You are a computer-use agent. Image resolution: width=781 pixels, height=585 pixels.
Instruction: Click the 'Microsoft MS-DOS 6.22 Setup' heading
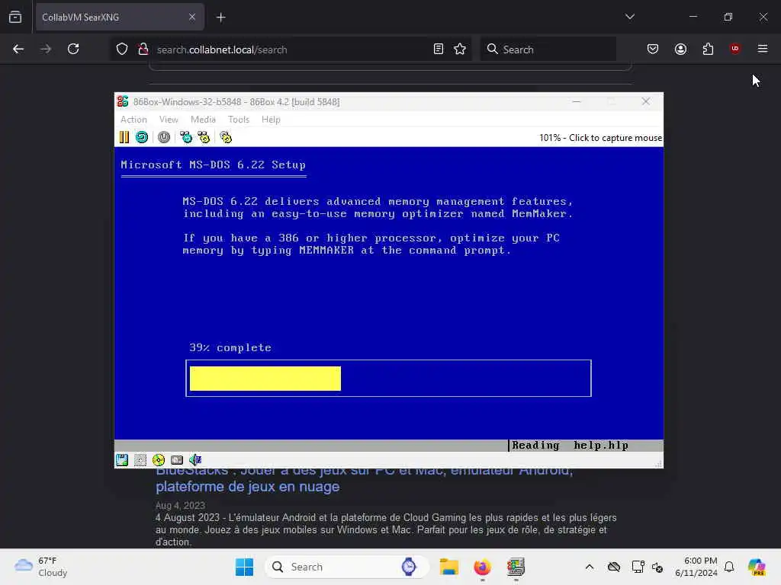pyautogui.click(x=214, y=165)
